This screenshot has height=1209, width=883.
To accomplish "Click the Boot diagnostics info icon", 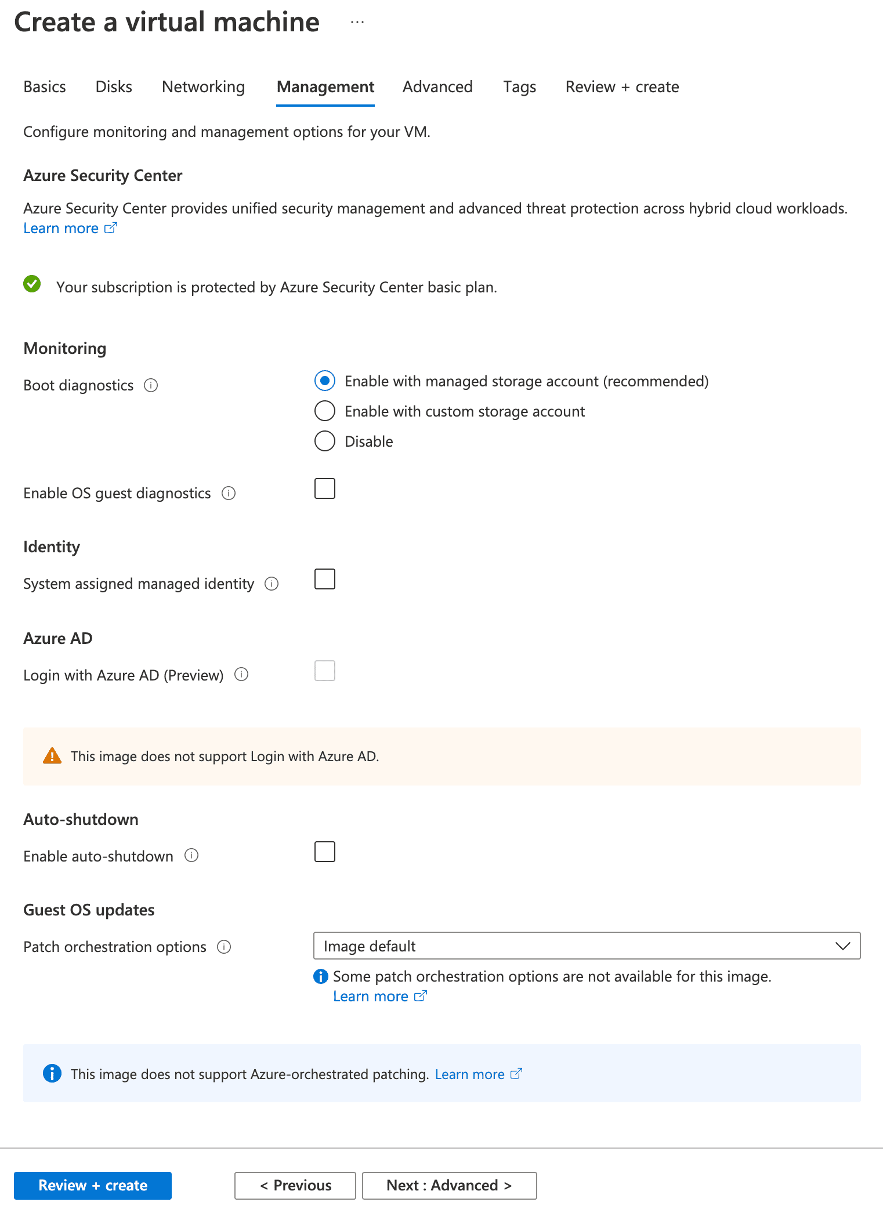I will 151,385.
